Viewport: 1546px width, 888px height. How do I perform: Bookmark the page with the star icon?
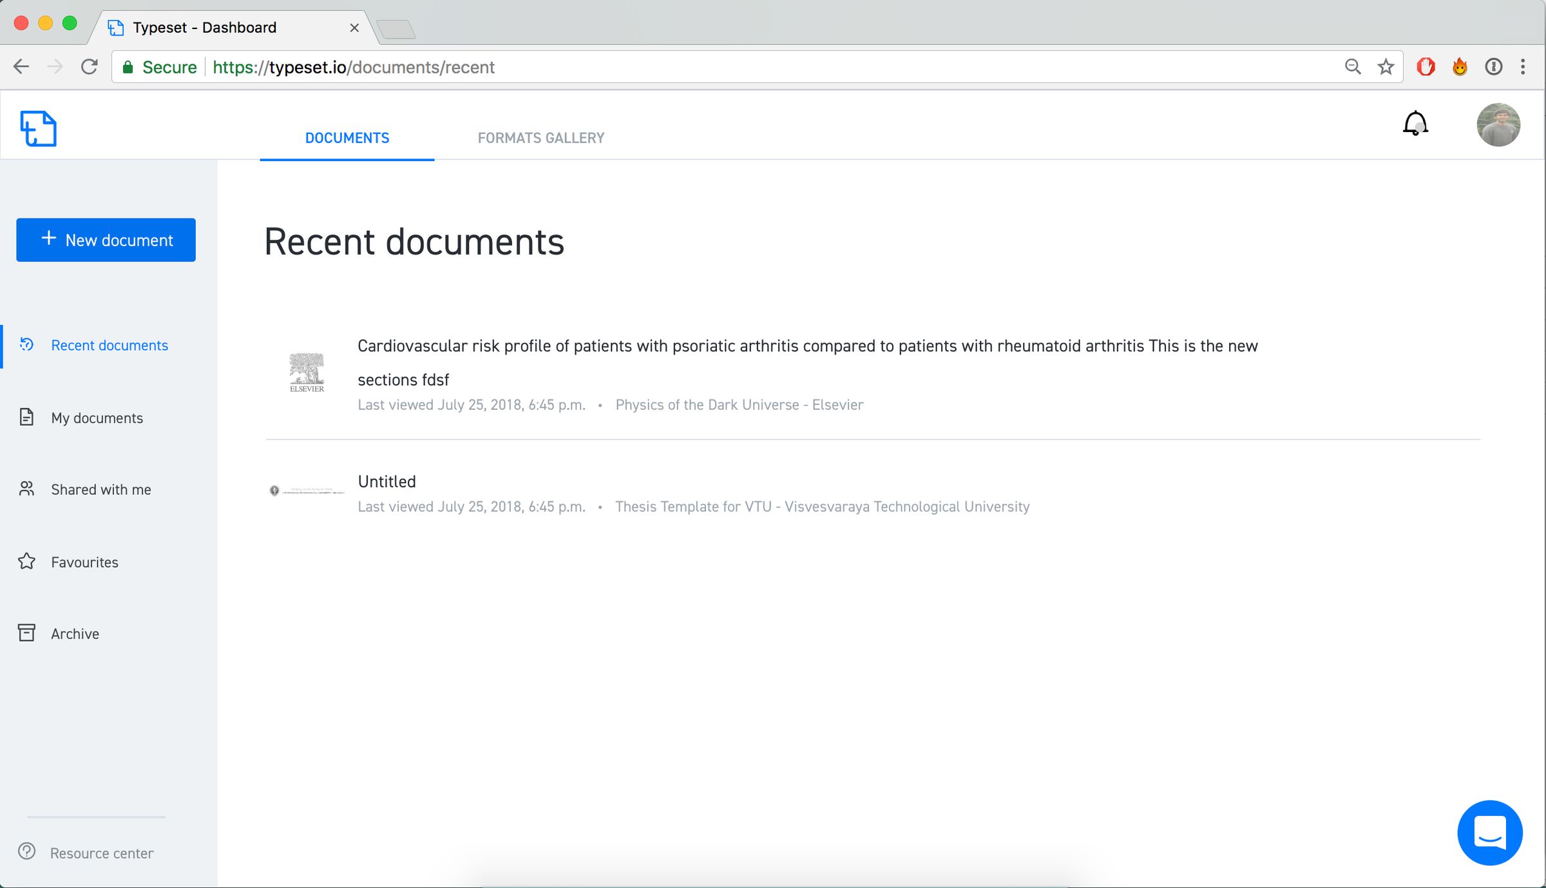point(1385,66)
